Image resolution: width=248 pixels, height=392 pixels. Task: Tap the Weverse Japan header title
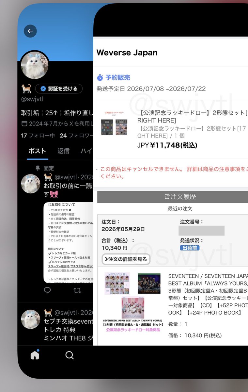pos(127,53)
